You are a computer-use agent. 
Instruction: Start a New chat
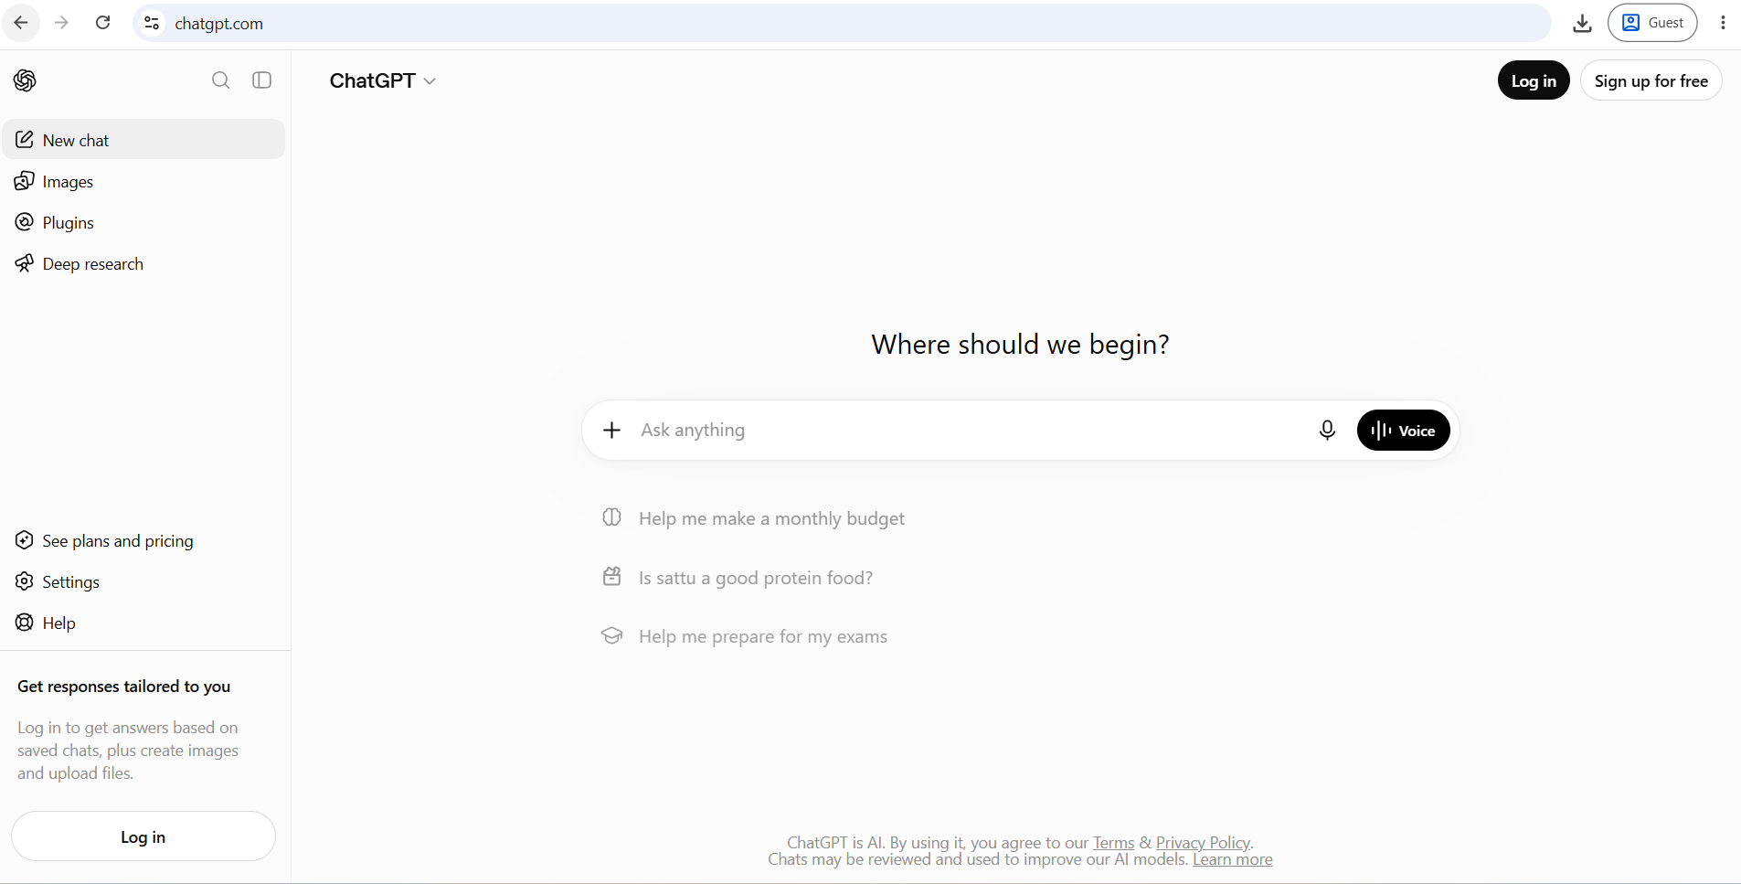coord(143,140)
